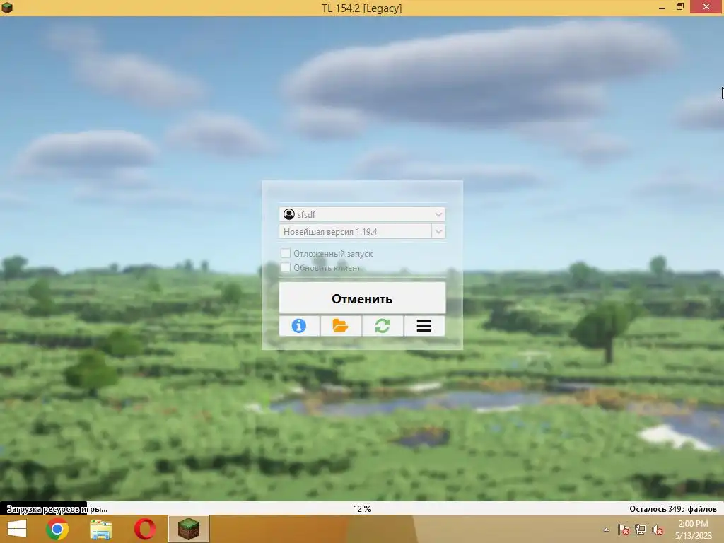This screenshot has height=543, width=724.
Task: Click the TL launcher title bar icon
Action: tap(7, 7)
